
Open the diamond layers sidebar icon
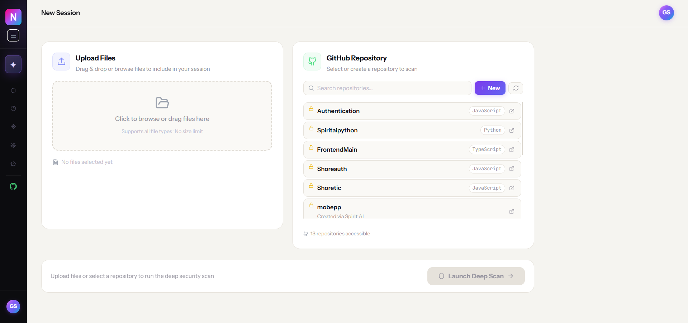point(13,127)
